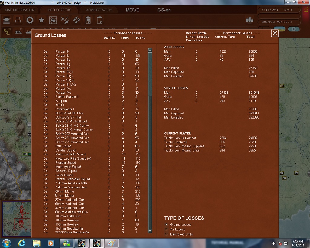Open the clipboard with flag report icon
This screenshot has height=248, width=310.
tap(88, 20)
